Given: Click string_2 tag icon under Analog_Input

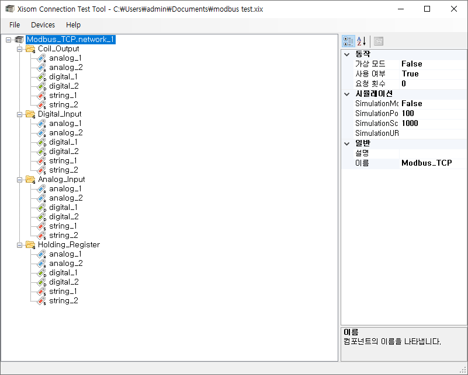Looking at the screenshot, I should pos(41,236).
